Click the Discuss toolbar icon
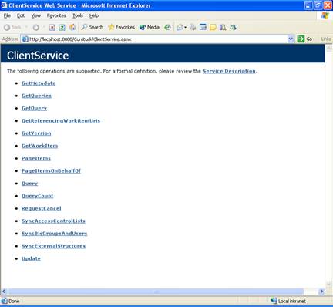333x307 pixels. (x=213, y=27)
